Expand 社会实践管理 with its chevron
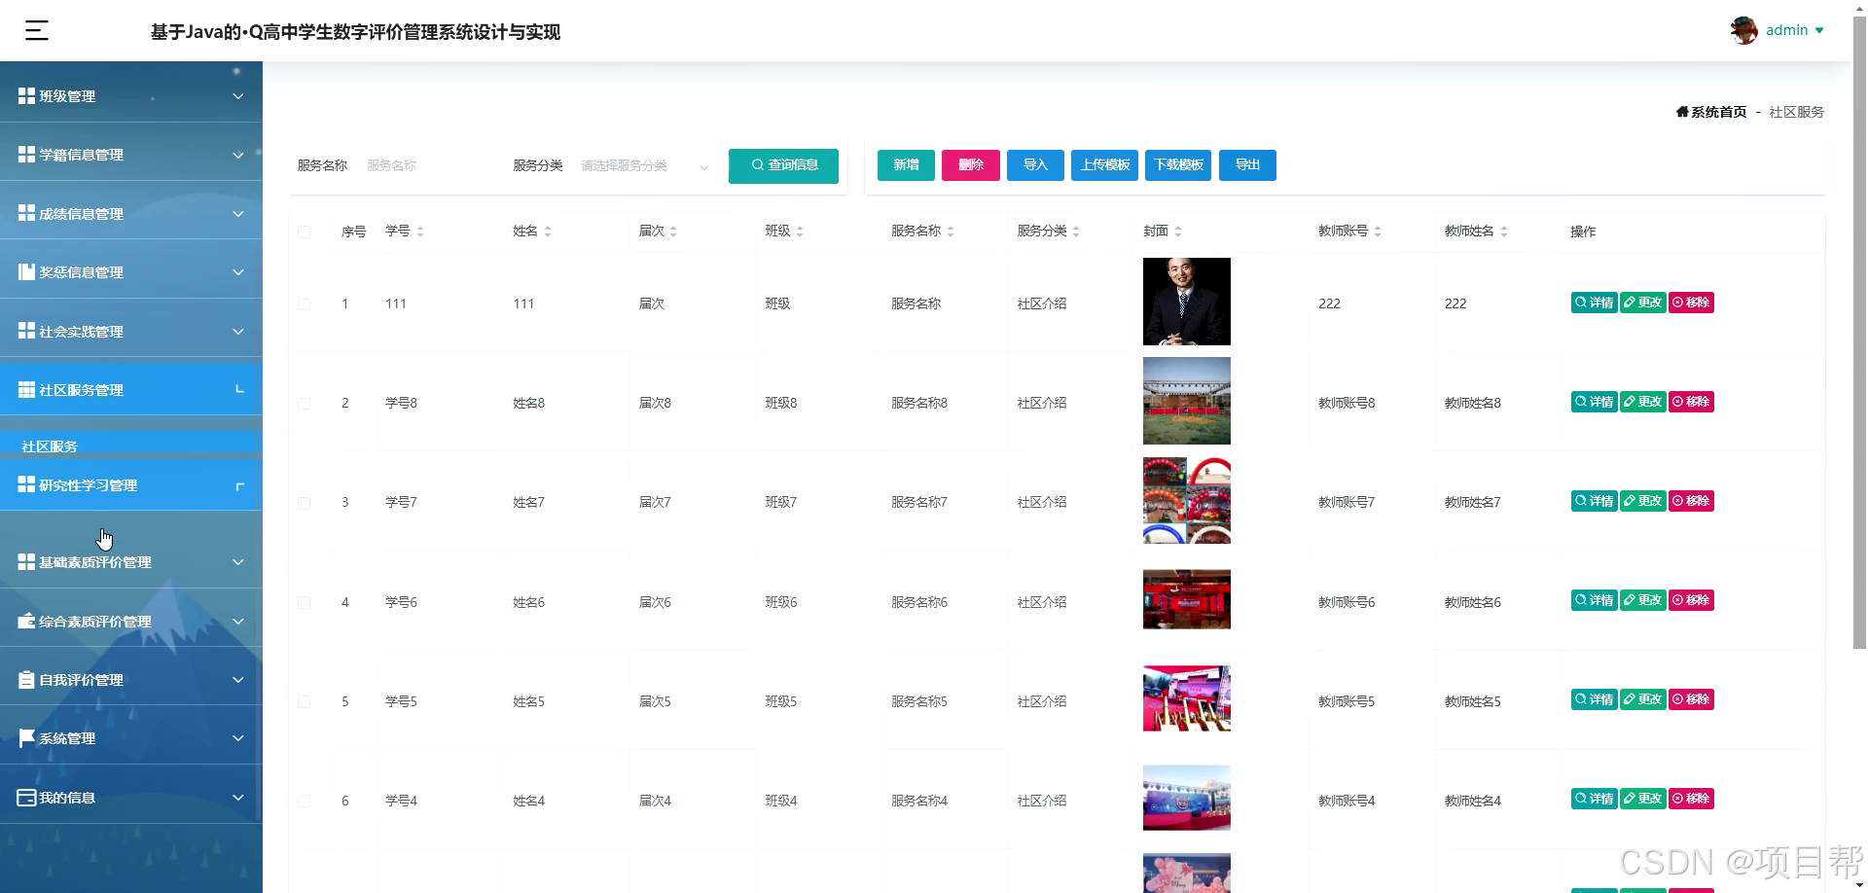This screenshot has width=1868, height=893. [238, 332]
